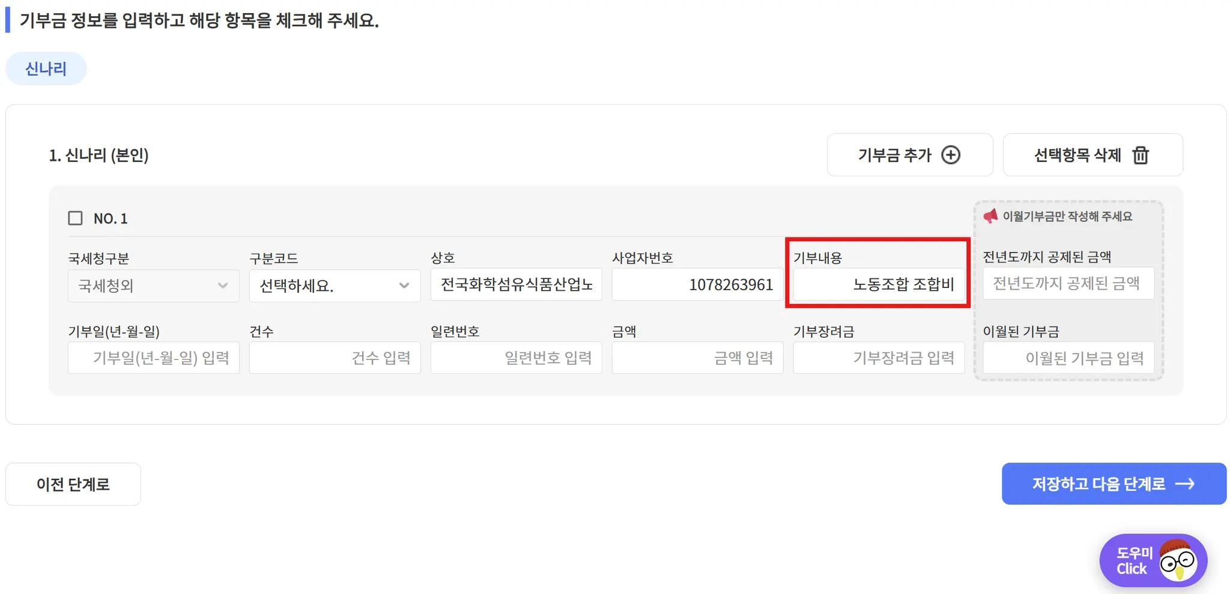Viewport: 1230px width, 594px height.
Task: Click the 전년도까지 공제된 금액 input
Action: click(1068, 283)
